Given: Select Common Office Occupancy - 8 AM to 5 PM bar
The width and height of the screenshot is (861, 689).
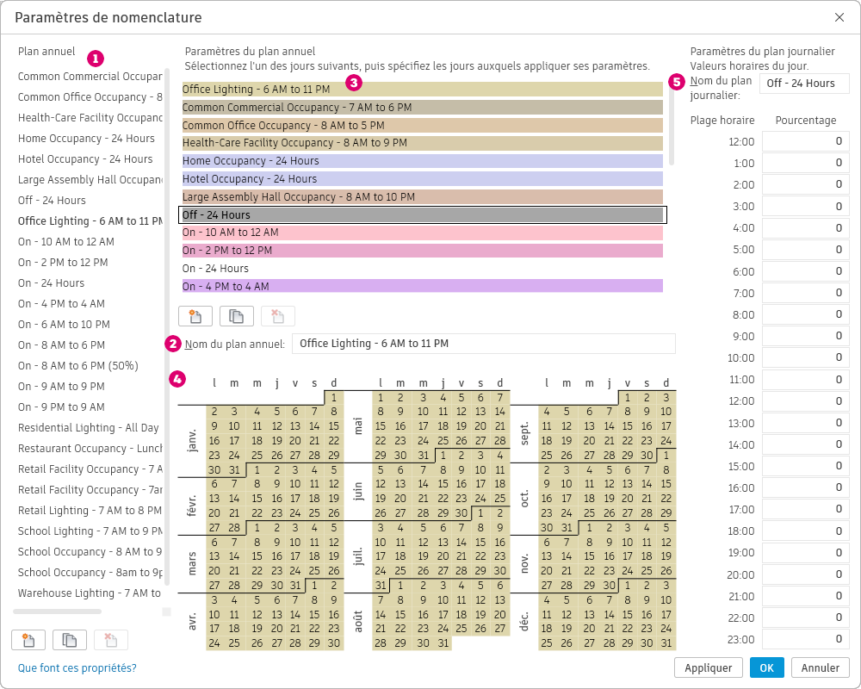Looking at the screenshot, I should (422, 125).
